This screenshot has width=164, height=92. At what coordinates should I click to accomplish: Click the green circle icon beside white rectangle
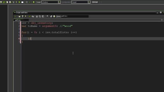[x=19, y=2]
